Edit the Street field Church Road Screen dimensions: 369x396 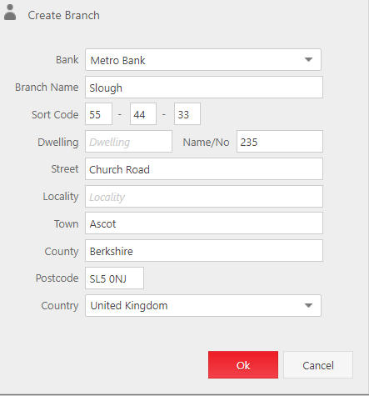204,169
